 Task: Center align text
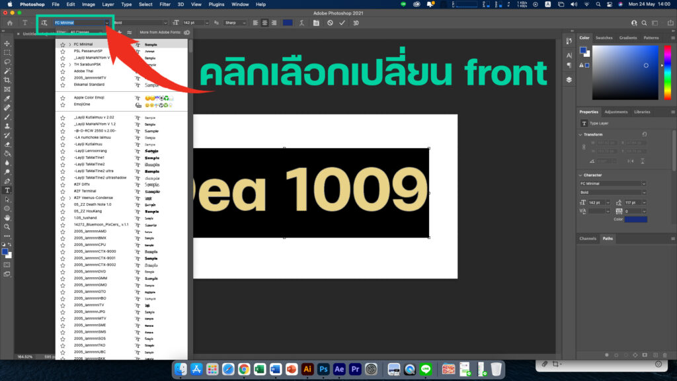[264, 23]
